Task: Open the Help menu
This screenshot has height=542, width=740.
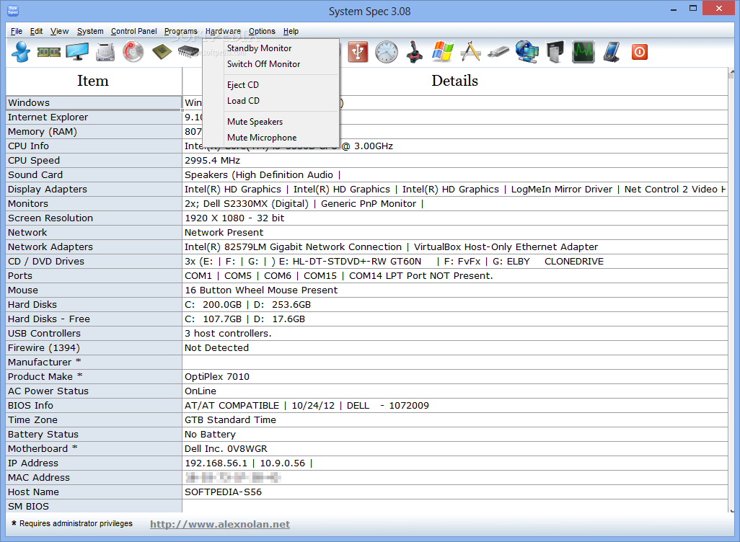Action: (x=291, y=31)
